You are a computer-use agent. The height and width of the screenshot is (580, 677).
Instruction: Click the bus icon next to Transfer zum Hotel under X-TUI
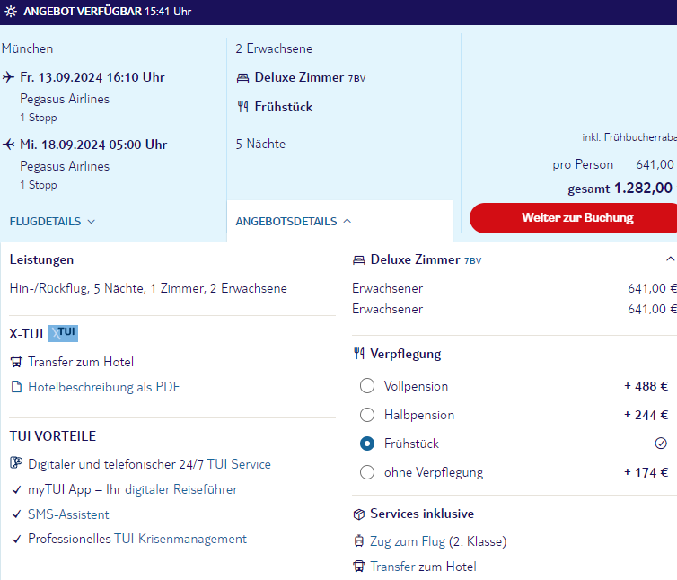(x=16, y=362)
